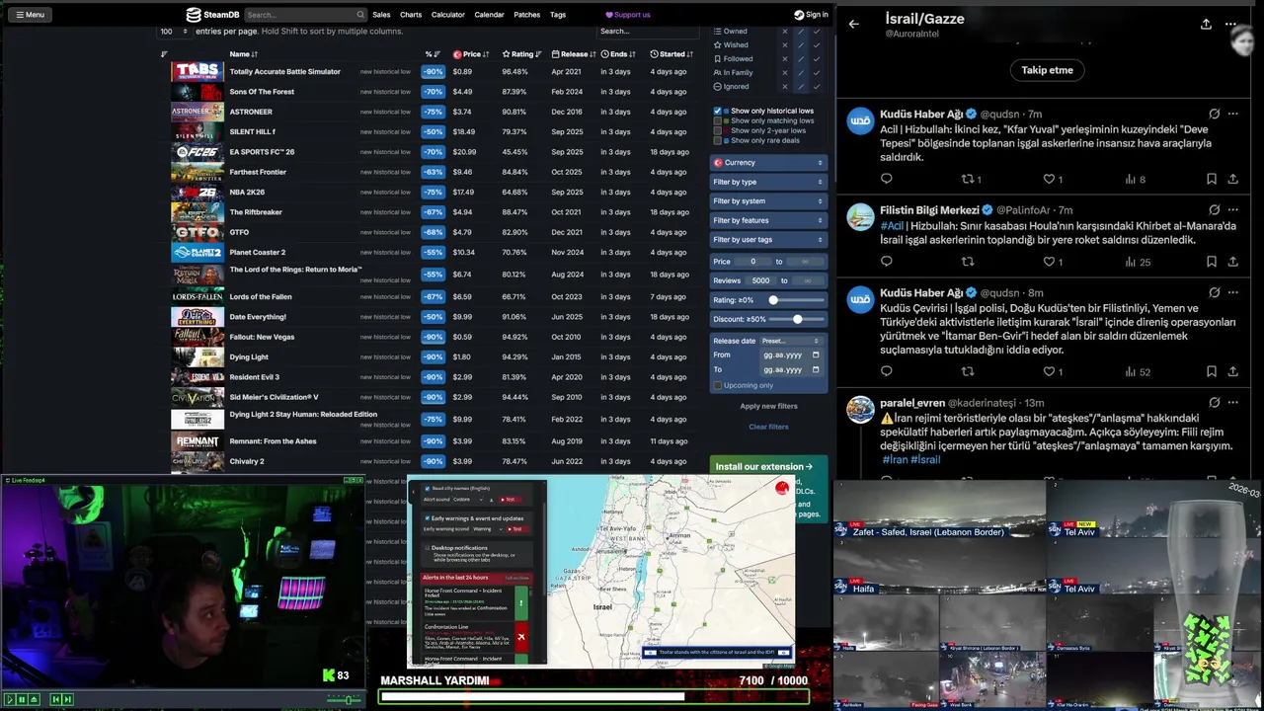Share the Kfar Yuval tweet
1264x711 pixels.
[1233, 179]
